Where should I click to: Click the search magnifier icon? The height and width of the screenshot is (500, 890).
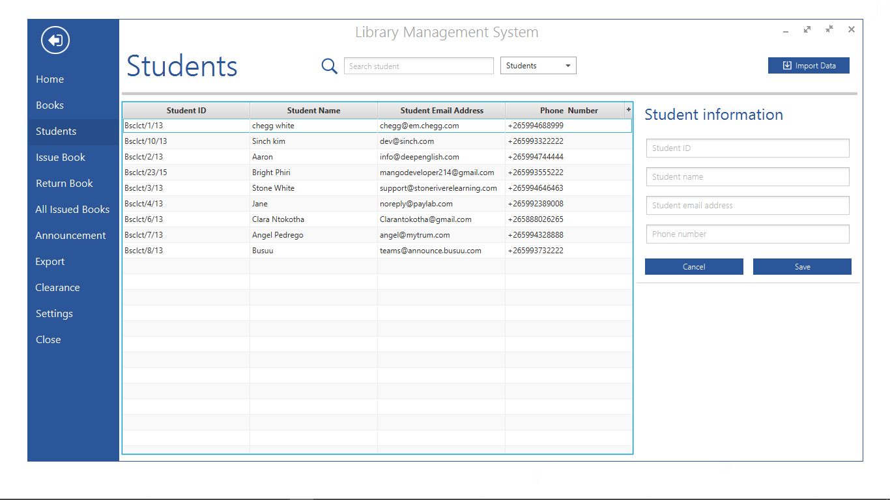pos(329,66)
